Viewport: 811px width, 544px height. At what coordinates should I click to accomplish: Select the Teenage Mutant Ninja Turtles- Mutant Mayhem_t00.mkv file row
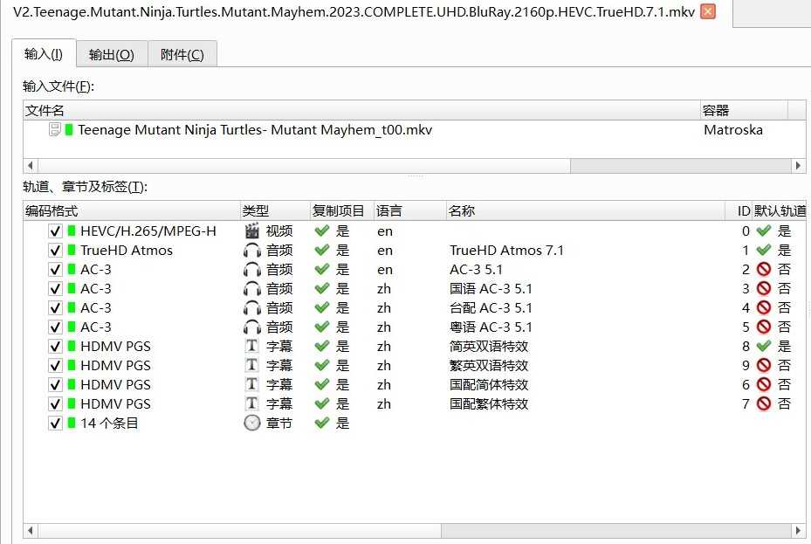point(415,130)
